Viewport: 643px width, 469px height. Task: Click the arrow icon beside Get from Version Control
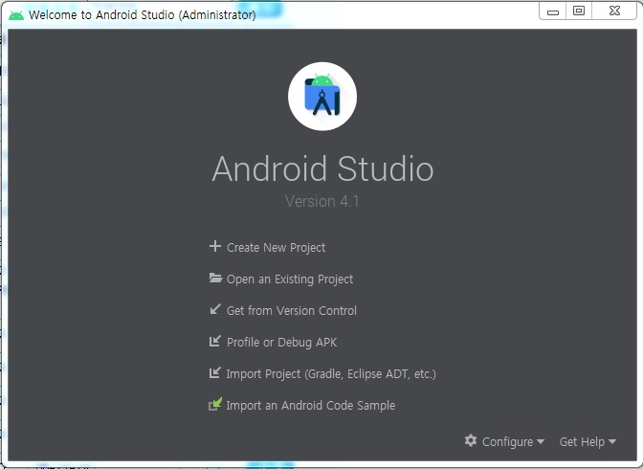click(x=215, y=309)
